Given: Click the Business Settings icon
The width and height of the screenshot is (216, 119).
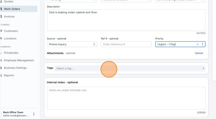Looking at the screenshot, I should 1,68.
